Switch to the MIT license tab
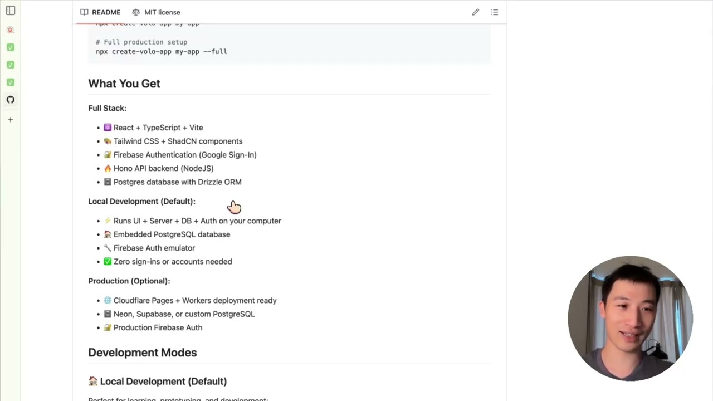This screenshot has height=401, width=713. [x=157, y=12]
